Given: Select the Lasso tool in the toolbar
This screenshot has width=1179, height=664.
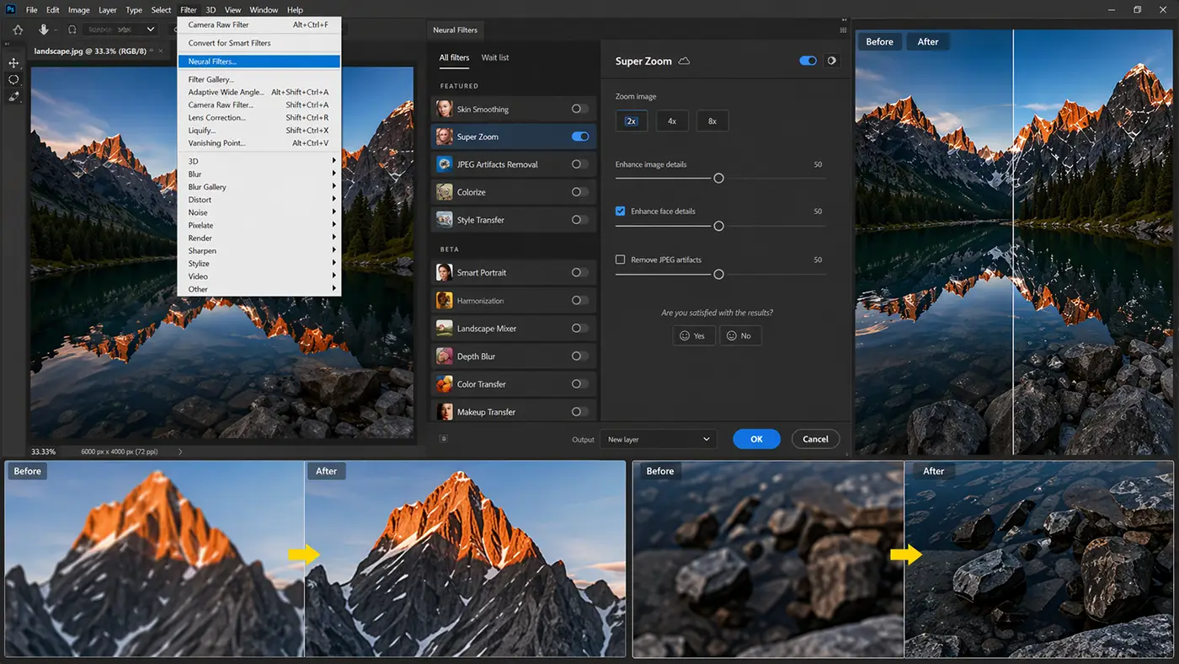Looking at the screenshot, I should [13, 80].
